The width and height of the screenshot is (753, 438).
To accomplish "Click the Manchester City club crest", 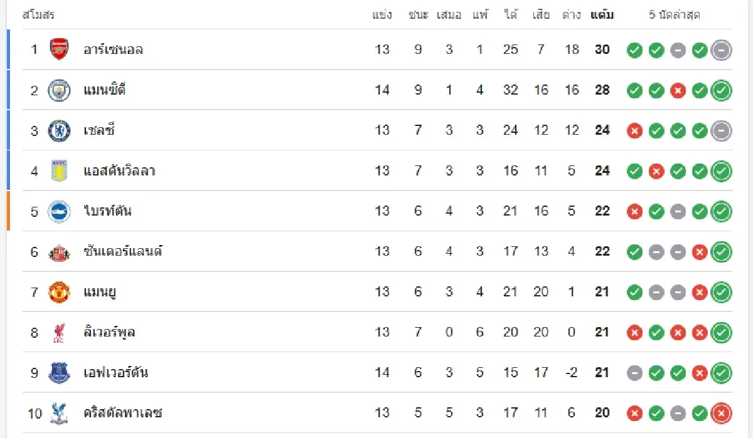I will (x=59, y=90).
